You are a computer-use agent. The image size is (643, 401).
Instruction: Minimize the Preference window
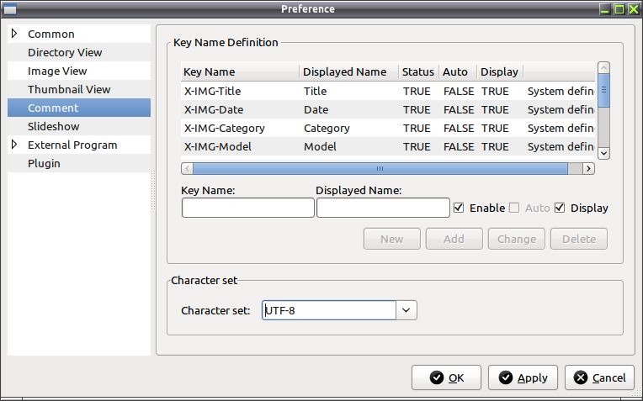pos(605,9)
